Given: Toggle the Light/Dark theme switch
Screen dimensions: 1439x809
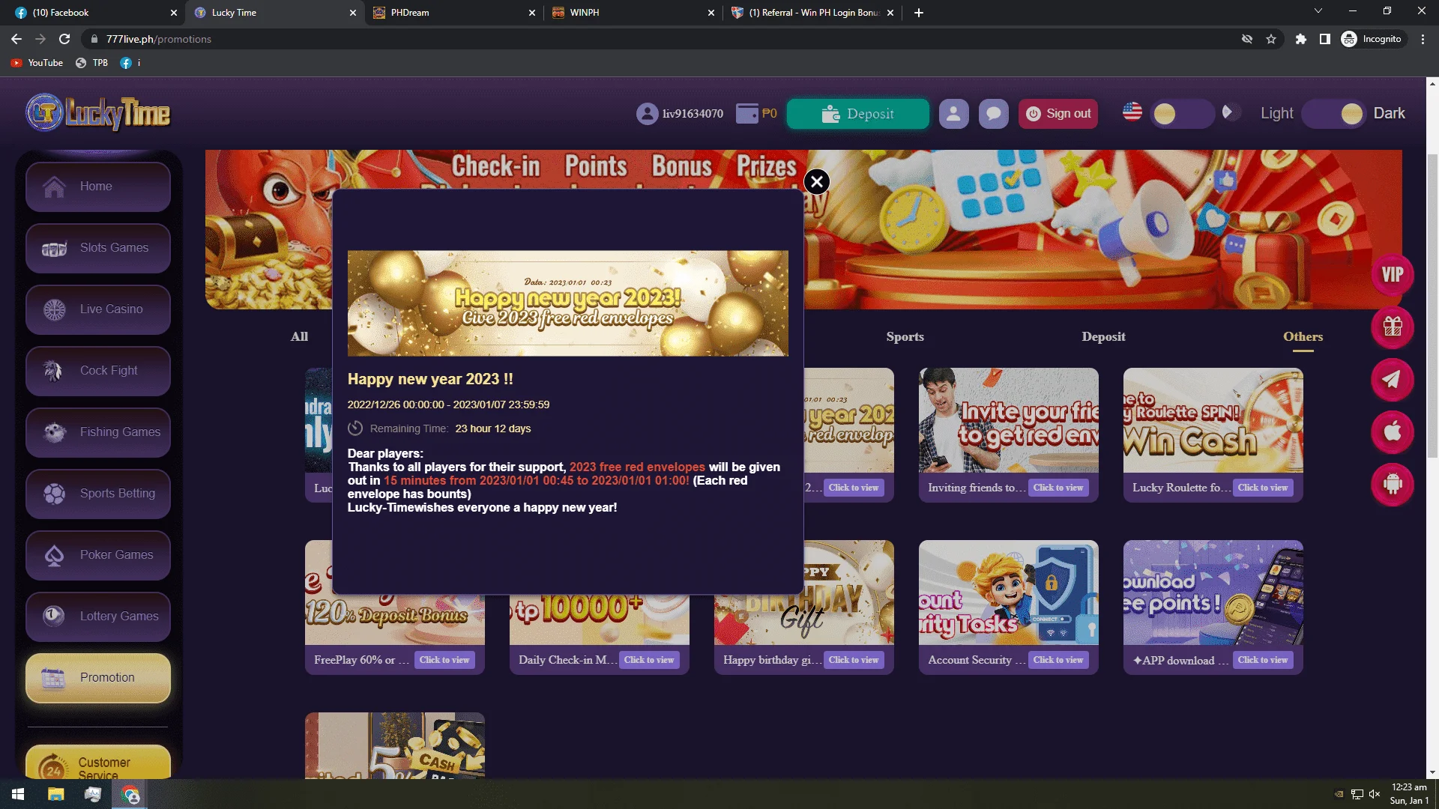Looking at the screenshot, I should 1334,114.
